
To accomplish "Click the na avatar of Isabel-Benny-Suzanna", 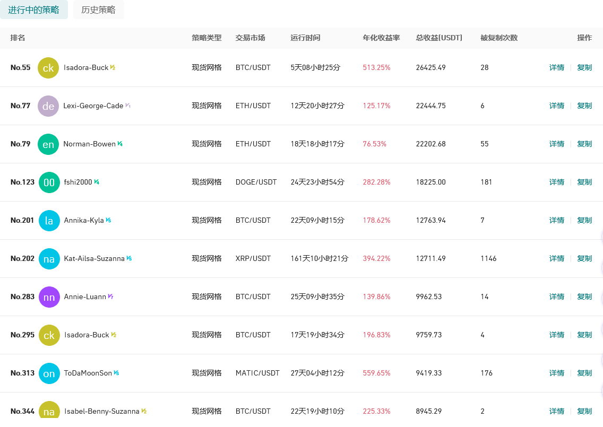I will tap(49, 409).
